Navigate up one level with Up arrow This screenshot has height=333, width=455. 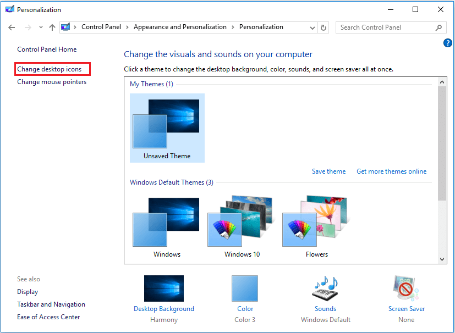[x=52, y=27]
